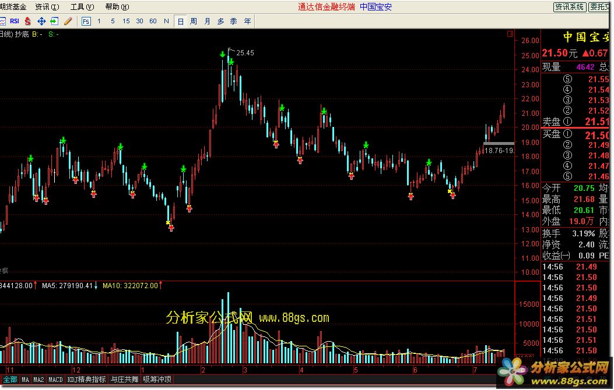Select daily (日) period
This screenshot has height=390, width=614.
click(181, 21)
